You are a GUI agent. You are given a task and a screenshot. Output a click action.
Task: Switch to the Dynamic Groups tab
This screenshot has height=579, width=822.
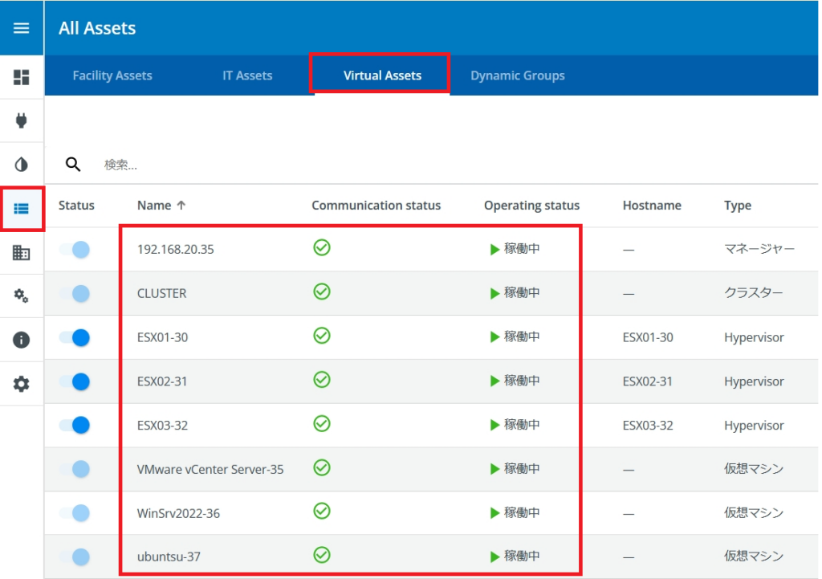point(518,75)
